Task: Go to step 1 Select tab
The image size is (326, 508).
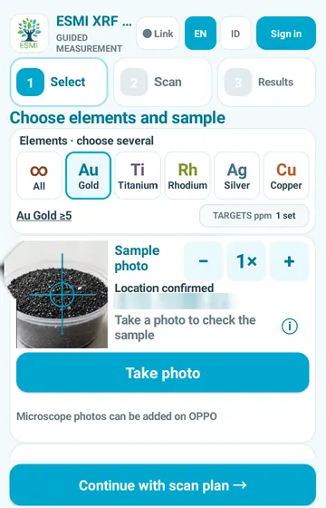Action: [59, 82]
